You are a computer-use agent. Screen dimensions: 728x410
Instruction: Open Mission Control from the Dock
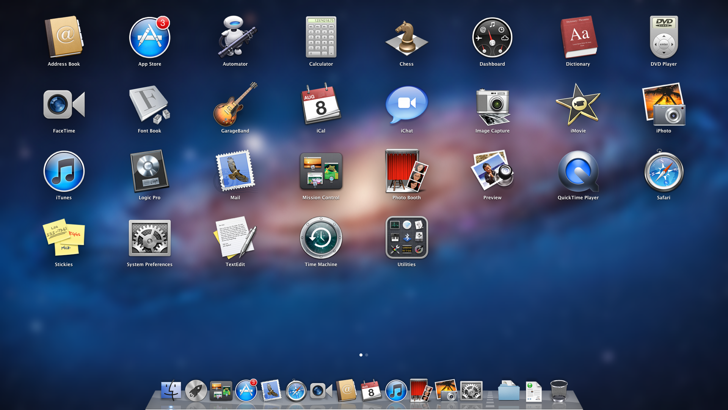click(221, 391)
